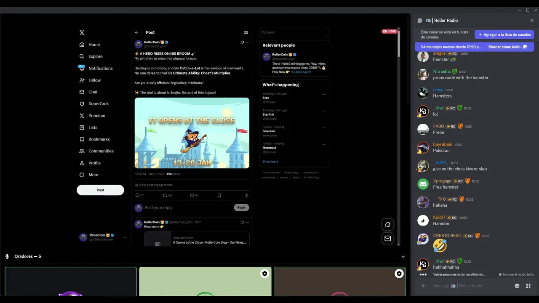This screenshot has width=539, height=303.
Task: Click Grok icon on main RollerCoin post
Action: [x=242, y=42]
